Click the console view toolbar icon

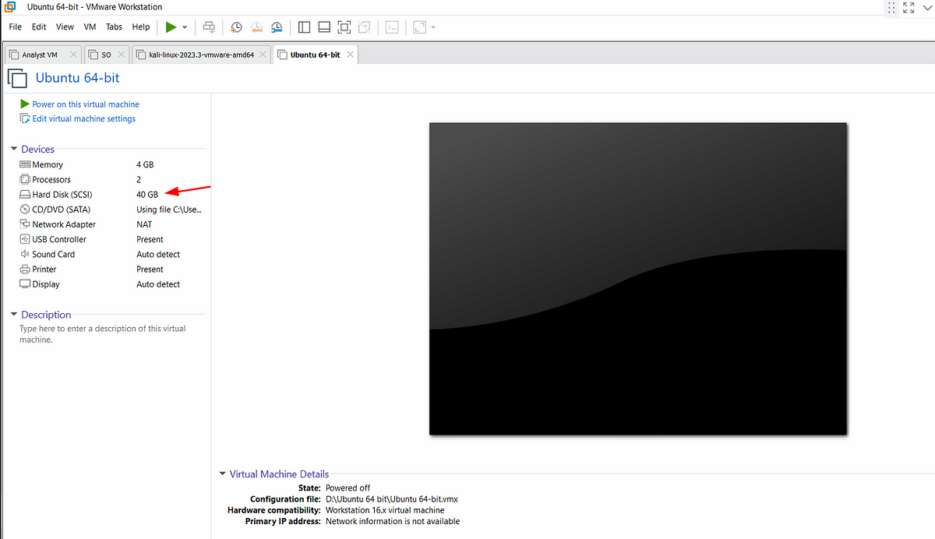(x=393, y=27)
